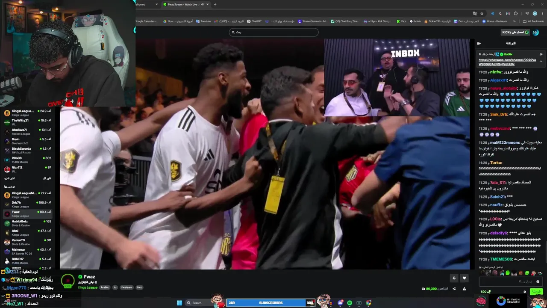The height and width of the screenshot is (308, 547).
Task: Open the botrix bookmark
Action: pyautogui.click(x=415, y=21)
